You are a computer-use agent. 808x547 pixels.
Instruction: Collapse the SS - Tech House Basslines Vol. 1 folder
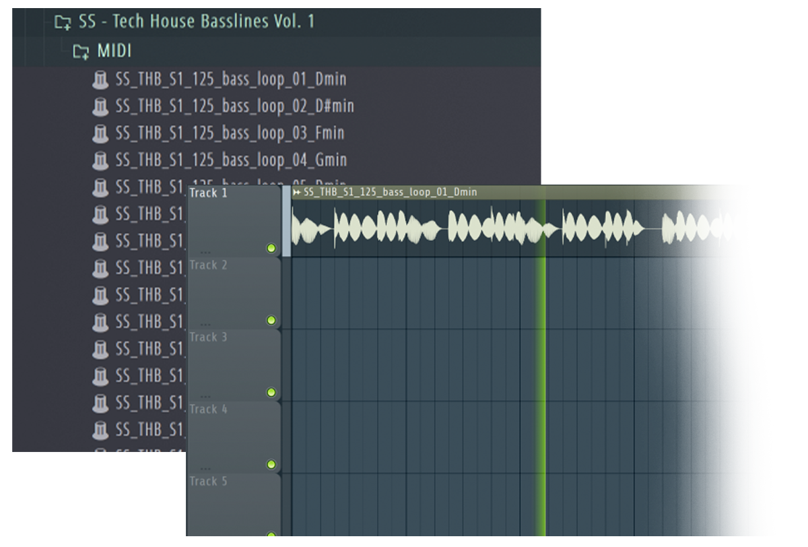point(197,22)
